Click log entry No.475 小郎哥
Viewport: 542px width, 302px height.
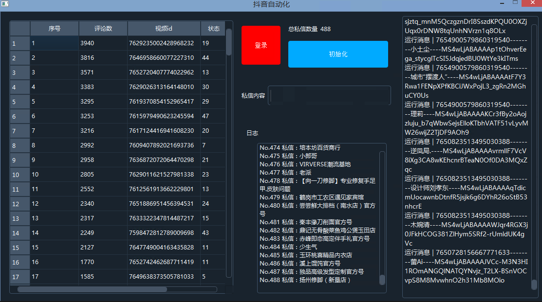288,156
